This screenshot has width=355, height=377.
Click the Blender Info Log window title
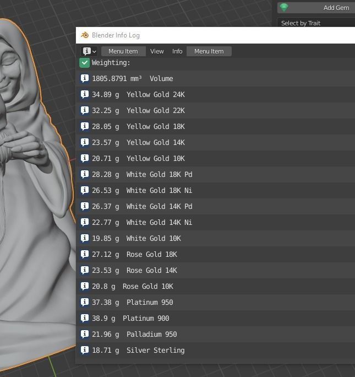pos(116,35)
